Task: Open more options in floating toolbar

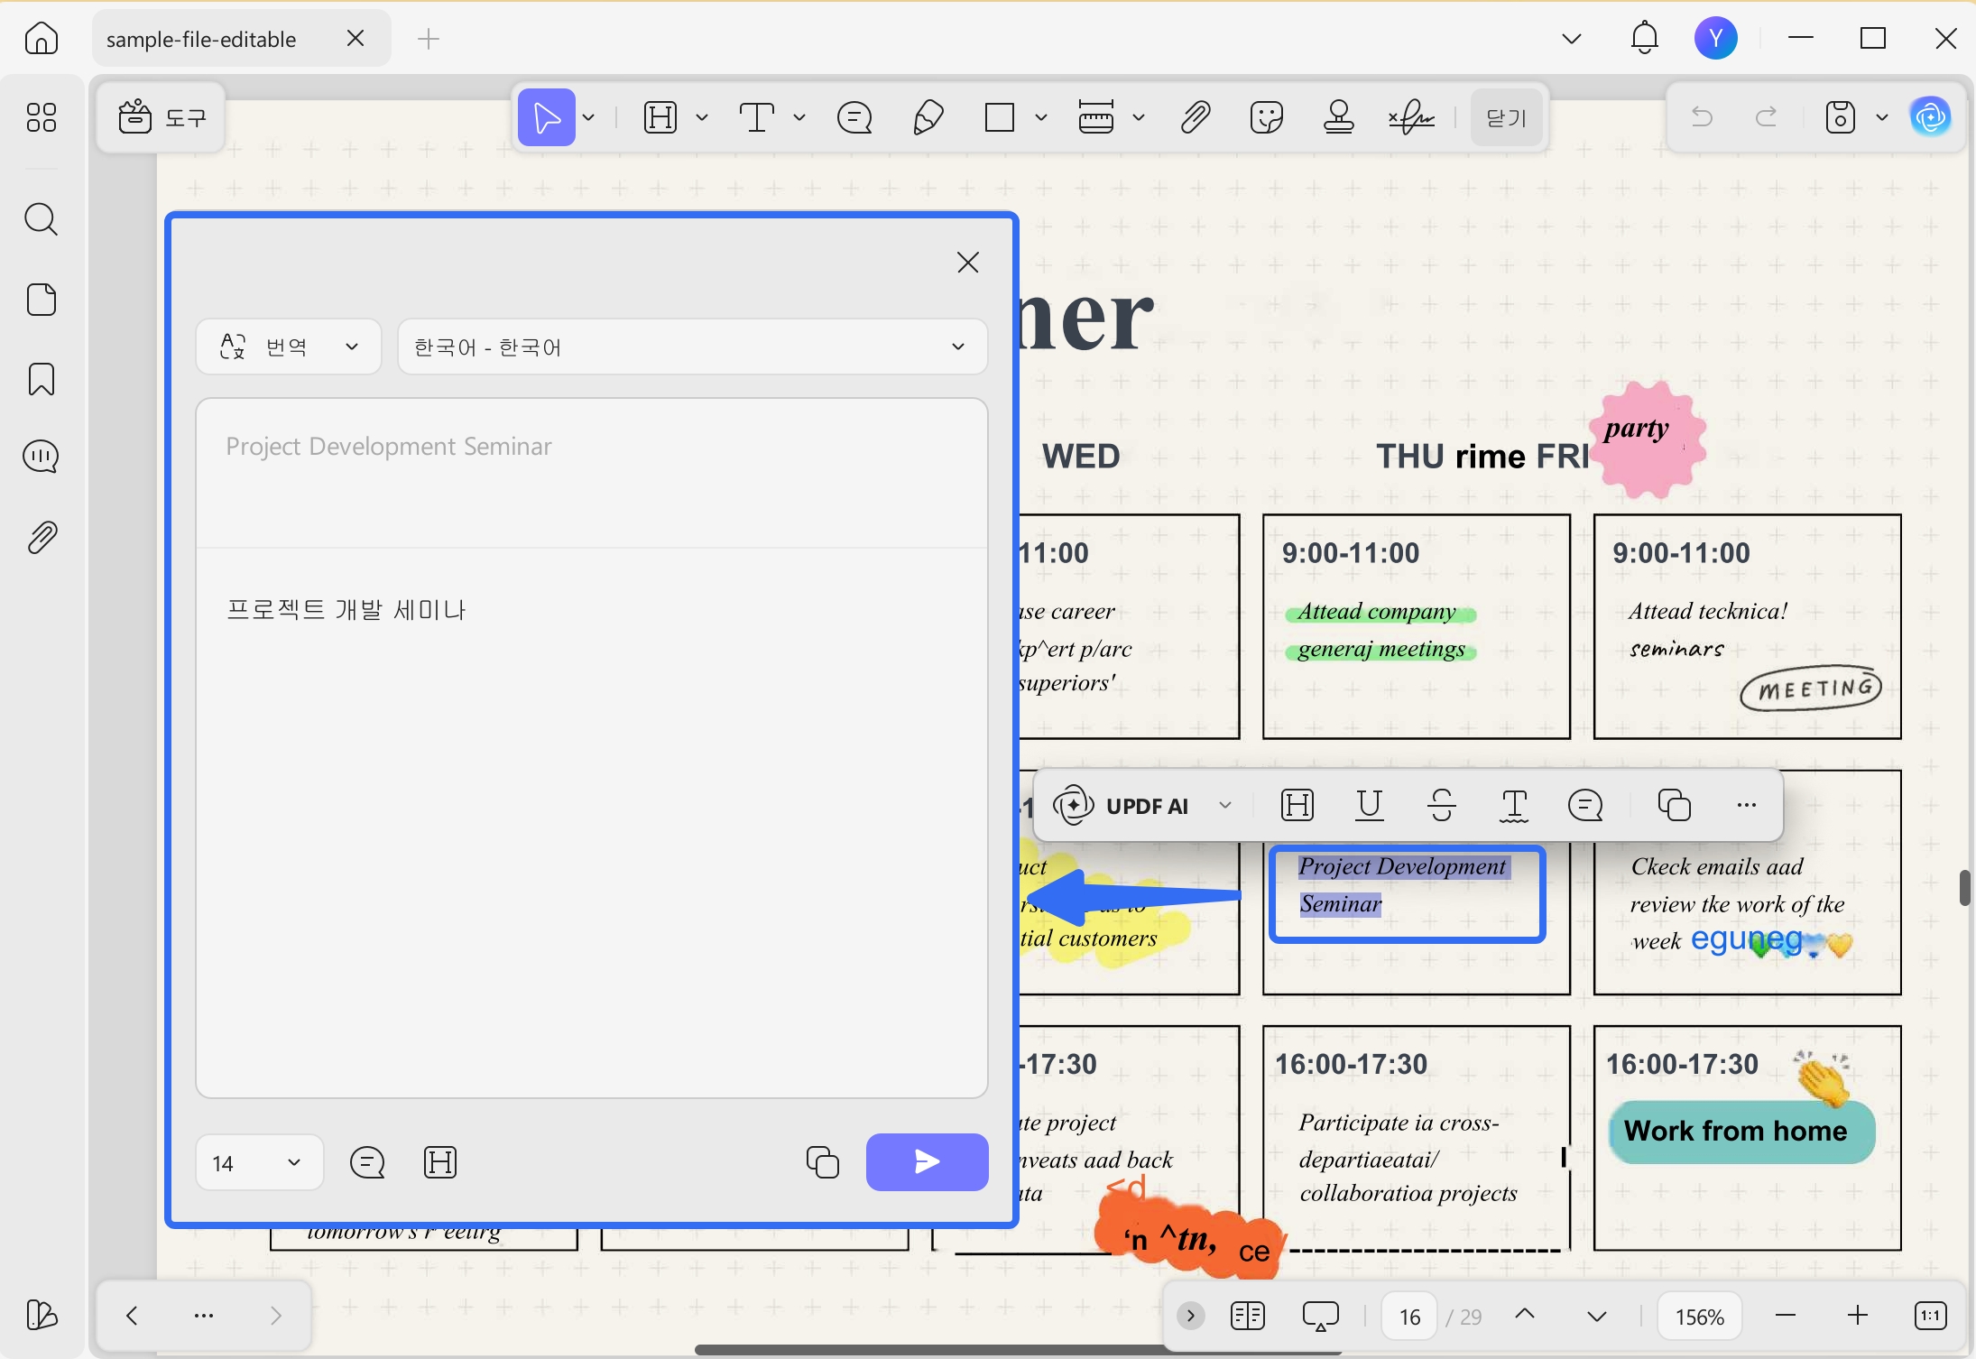Action: [1747, 805]
